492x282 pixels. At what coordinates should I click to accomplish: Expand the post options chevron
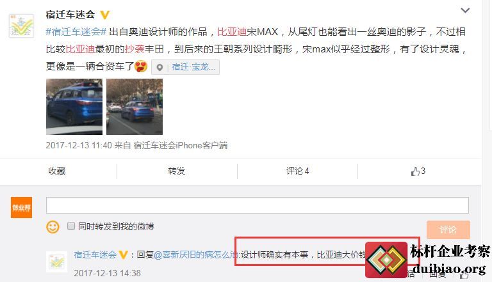click(x=465, y=10)
